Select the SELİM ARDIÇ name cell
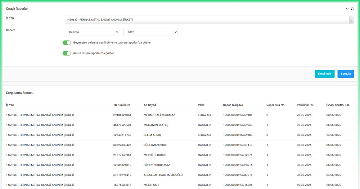 [153, 135]
